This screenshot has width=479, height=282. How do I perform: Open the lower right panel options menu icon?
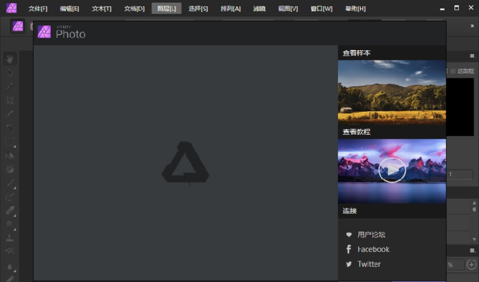(x=472, y=251)
